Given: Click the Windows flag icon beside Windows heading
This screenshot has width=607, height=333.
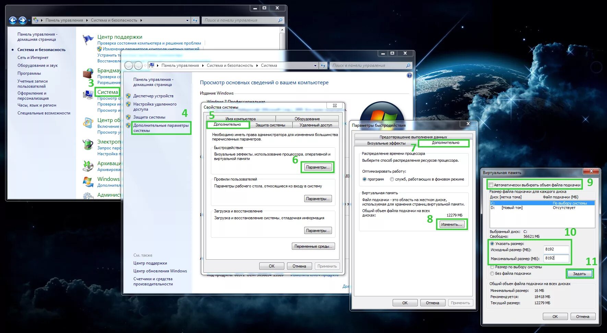Looking at the screenshot, I should pos(88,182).
